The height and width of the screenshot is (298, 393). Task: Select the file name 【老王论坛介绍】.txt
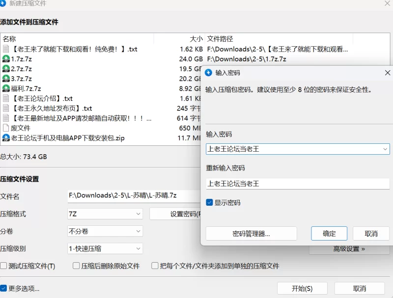[x=42, y=98]
